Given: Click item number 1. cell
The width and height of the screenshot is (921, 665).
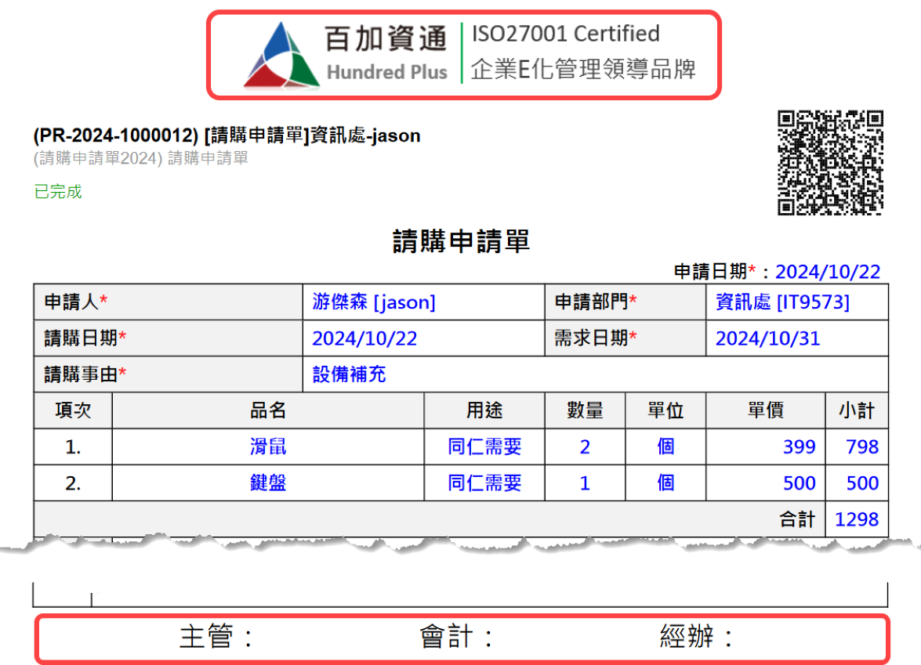Looking at the screenshot, I should click(x=73, y=447).
